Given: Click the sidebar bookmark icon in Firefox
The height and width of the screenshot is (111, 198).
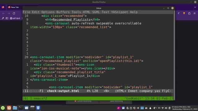Looking at the screenshot, I should pos(7,18).
